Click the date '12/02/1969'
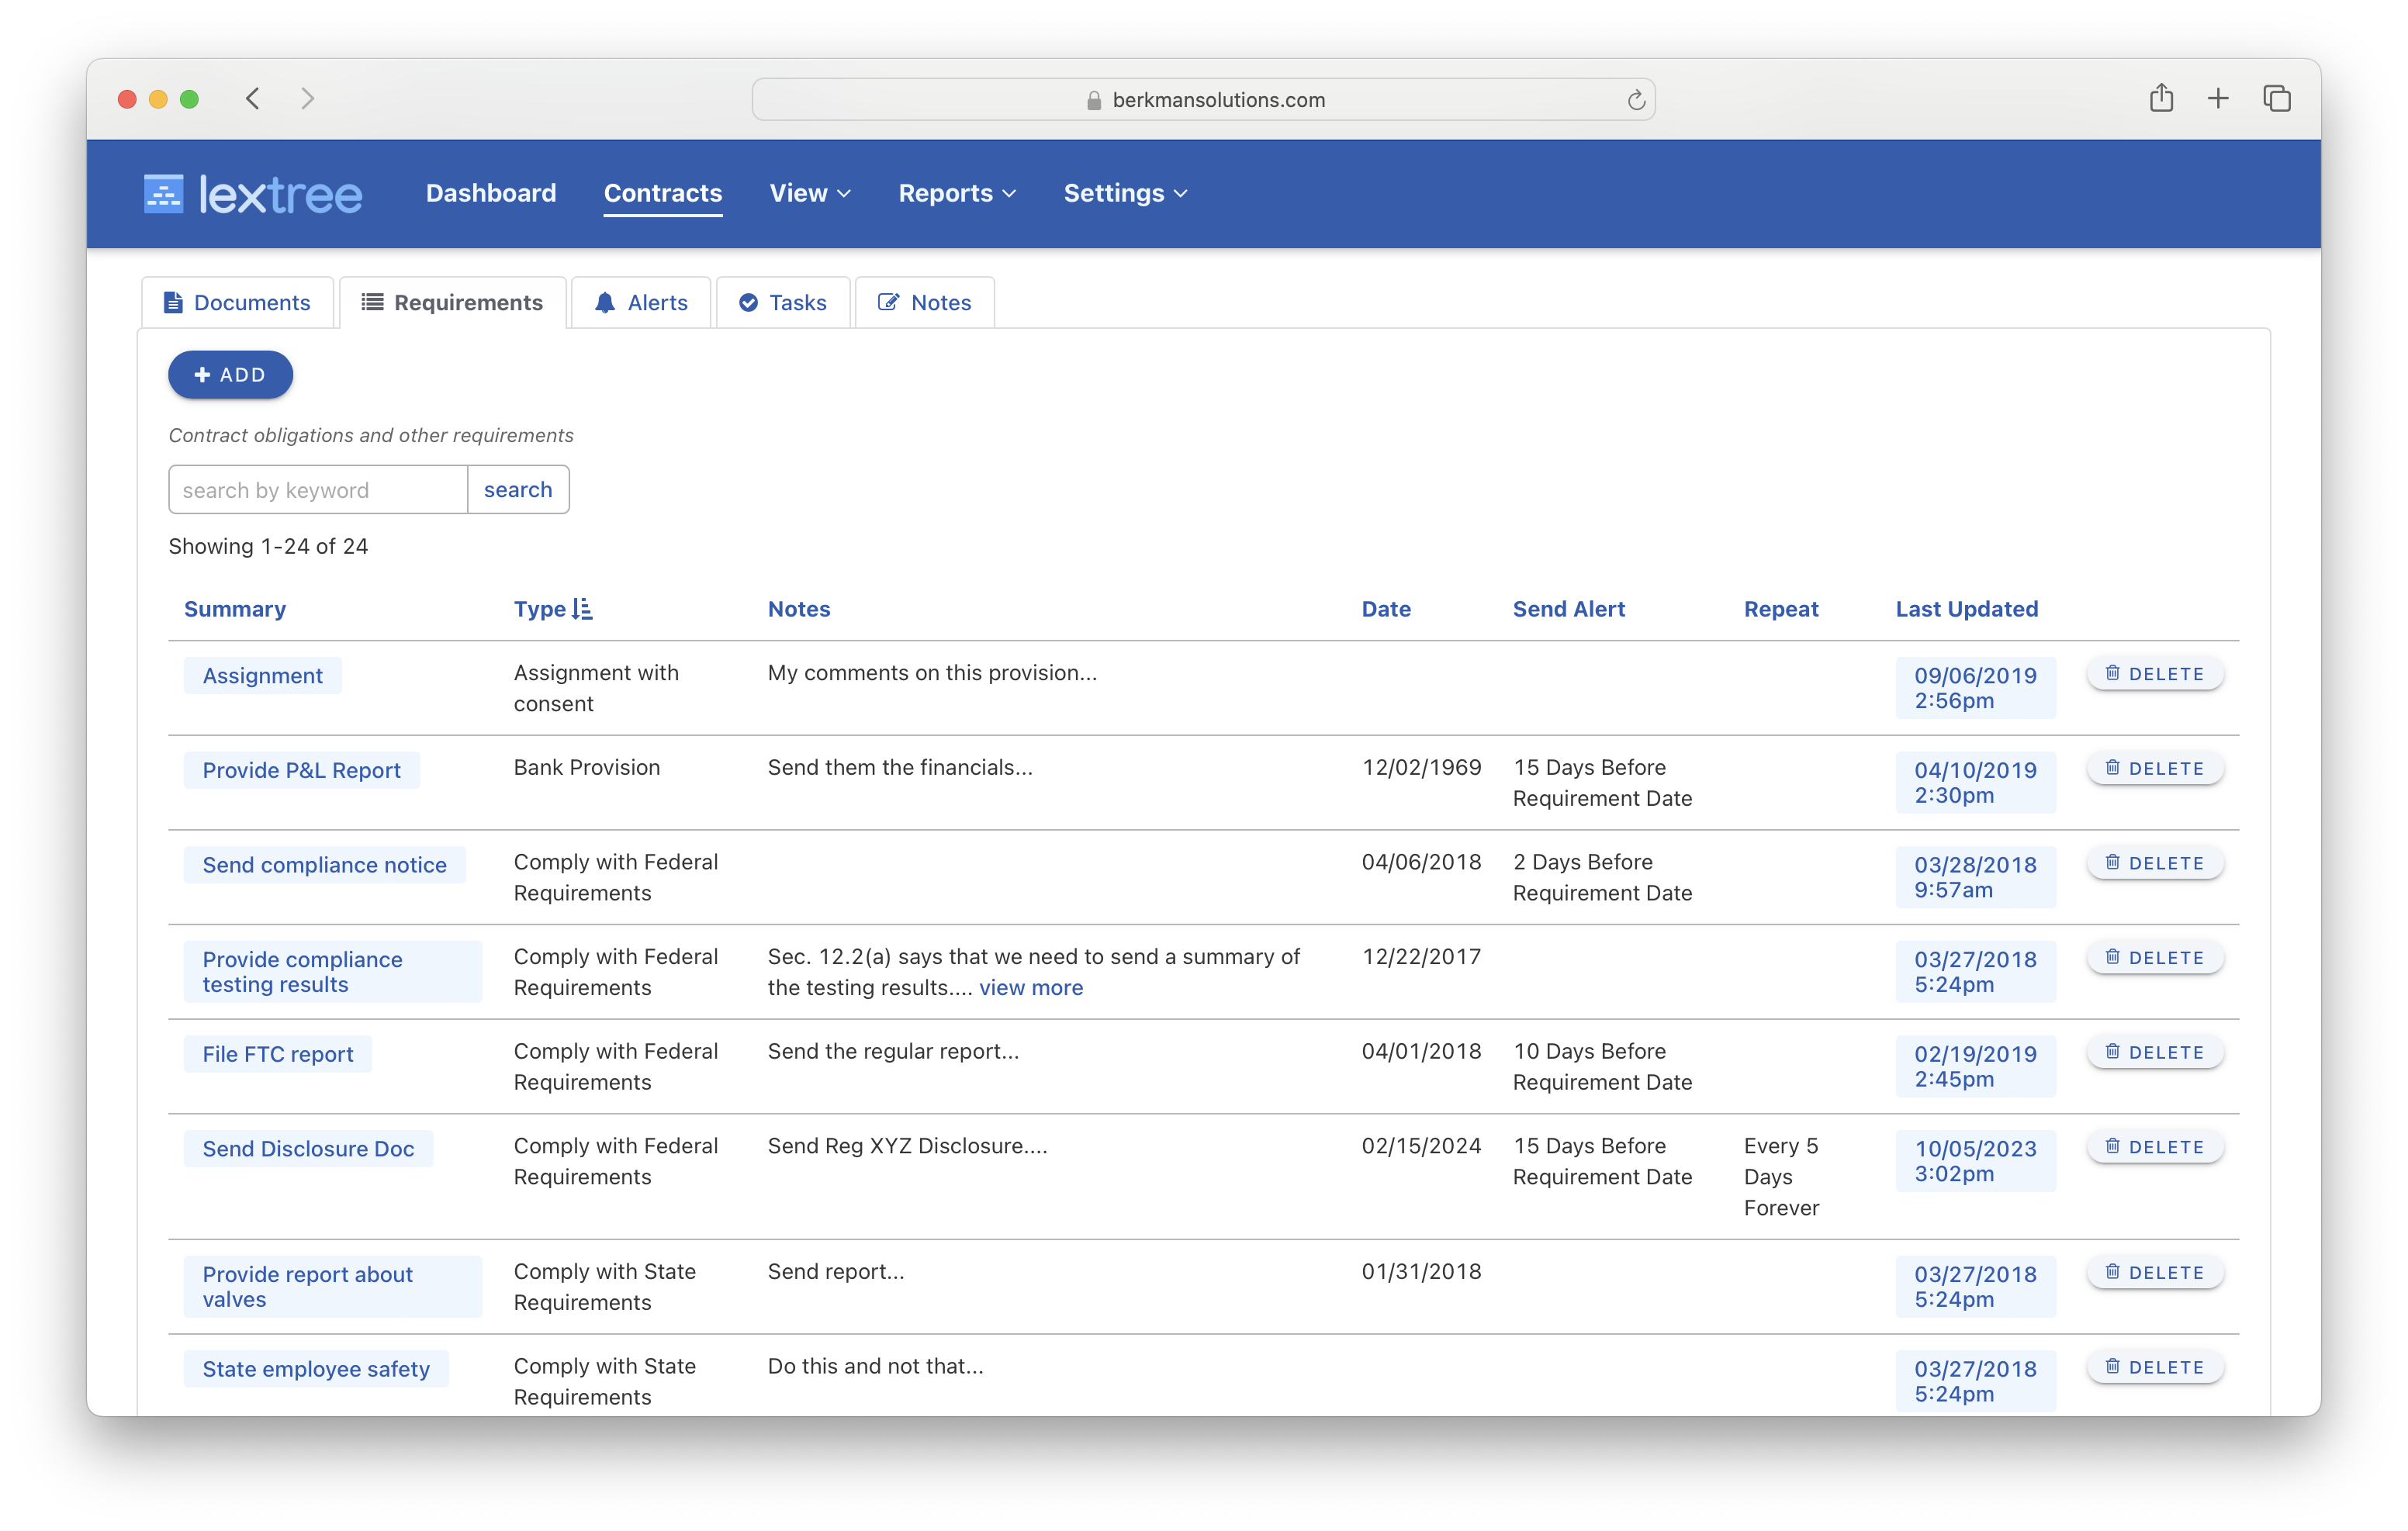This screenshot has width=2408, height=1531. click(1421, 767)
